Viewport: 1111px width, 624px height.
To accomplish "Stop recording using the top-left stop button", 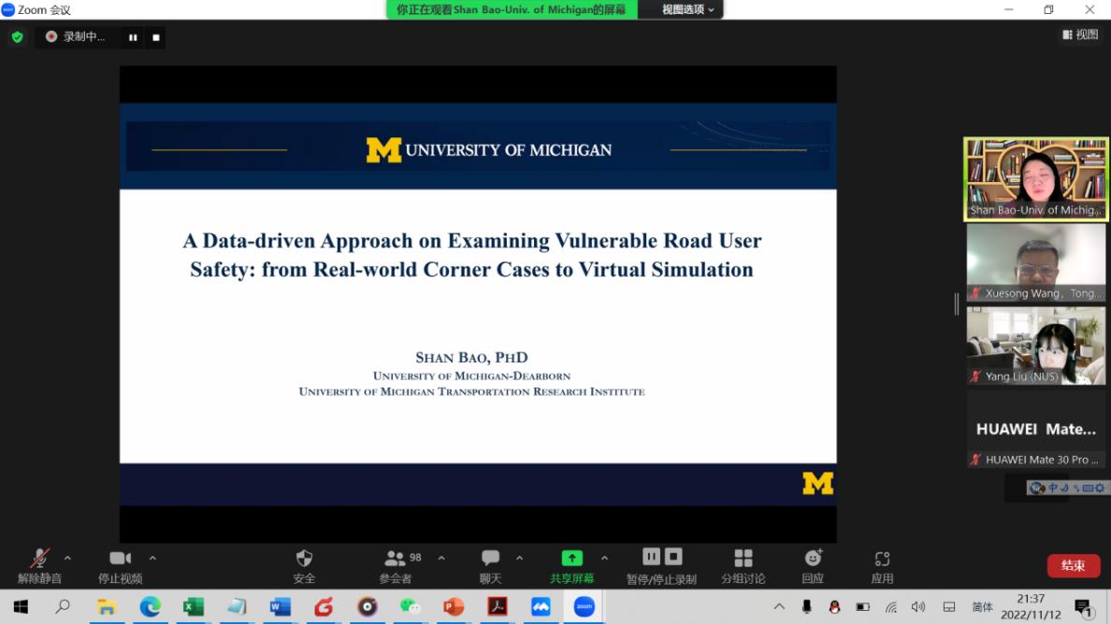I will point(156,37).
